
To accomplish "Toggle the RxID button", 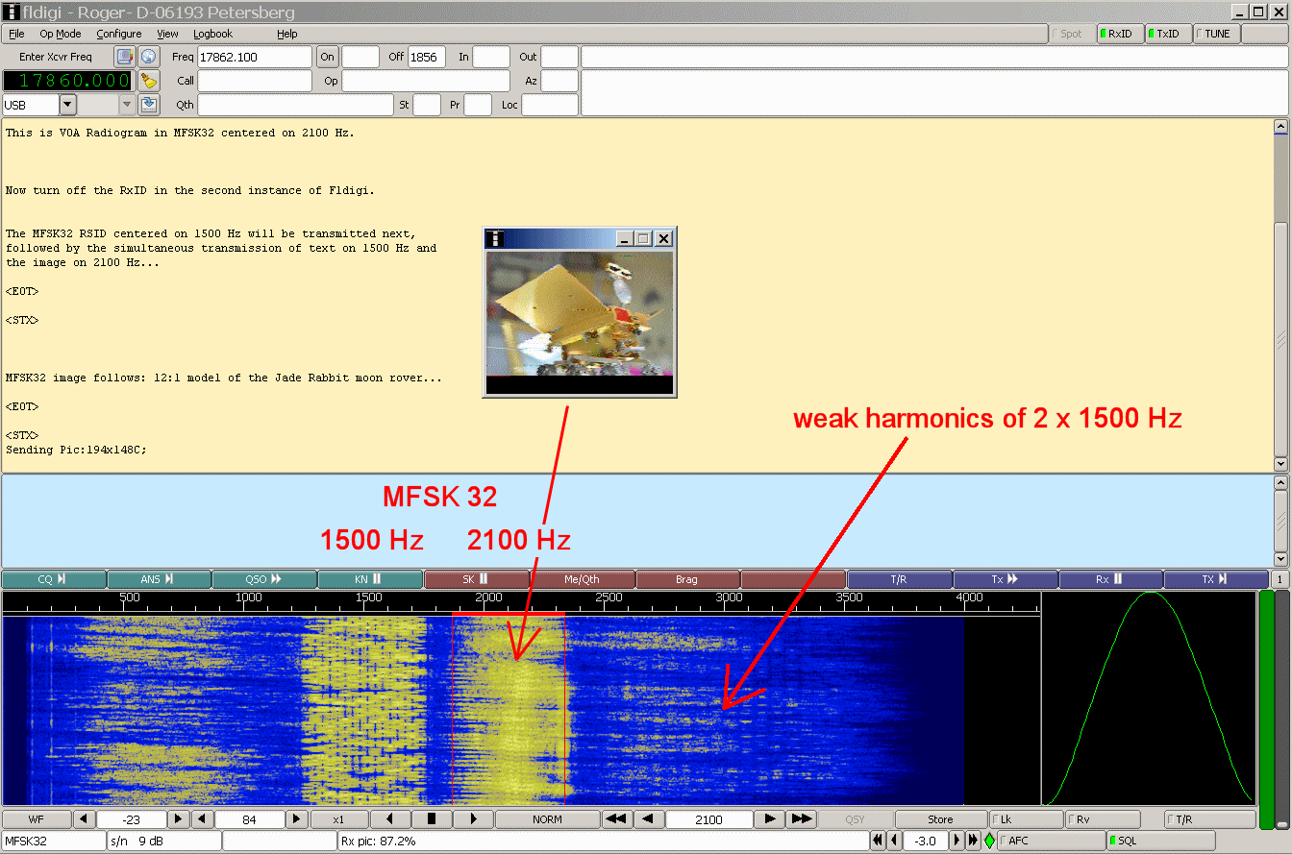I will pyautogui.click(x=1120, y=34).
